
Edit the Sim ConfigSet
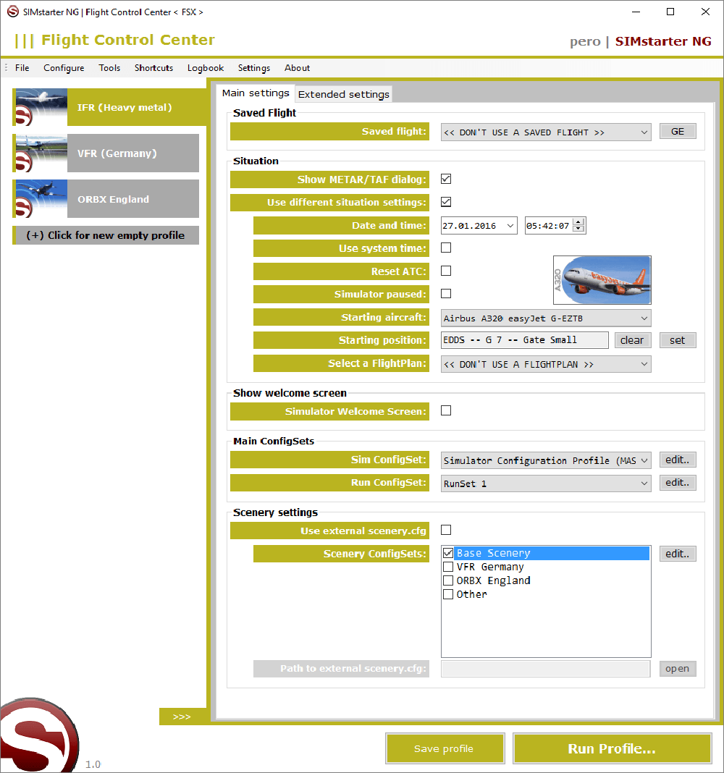[678, 460]
